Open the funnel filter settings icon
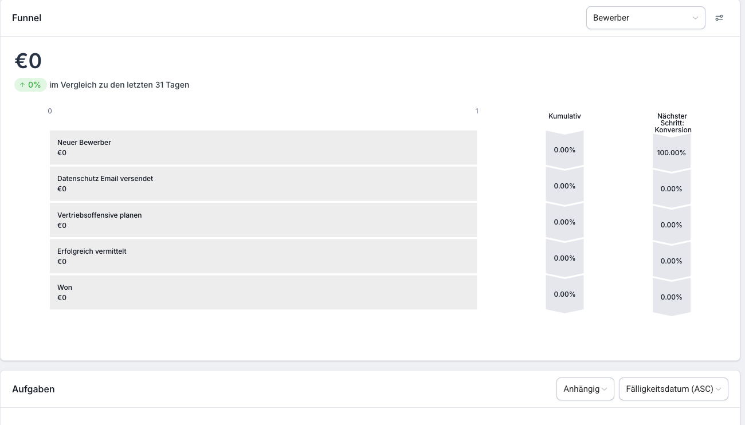This screenshot has width=745, height=425. pyautogui.click(x=719, y=18)
